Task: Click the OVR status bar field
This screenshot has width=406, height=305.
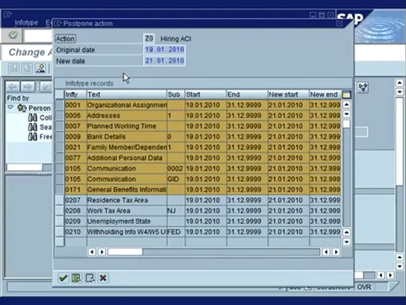Action: (x=364, y=287)
